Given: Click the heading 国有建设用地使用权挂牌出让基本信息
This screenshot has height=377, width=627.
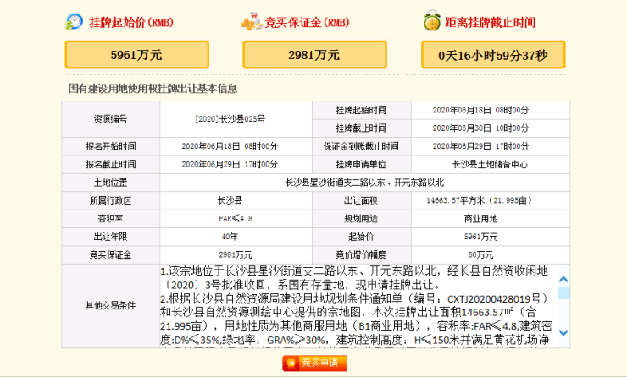Looking at the screenshot, I should click(x=153, y=88).
